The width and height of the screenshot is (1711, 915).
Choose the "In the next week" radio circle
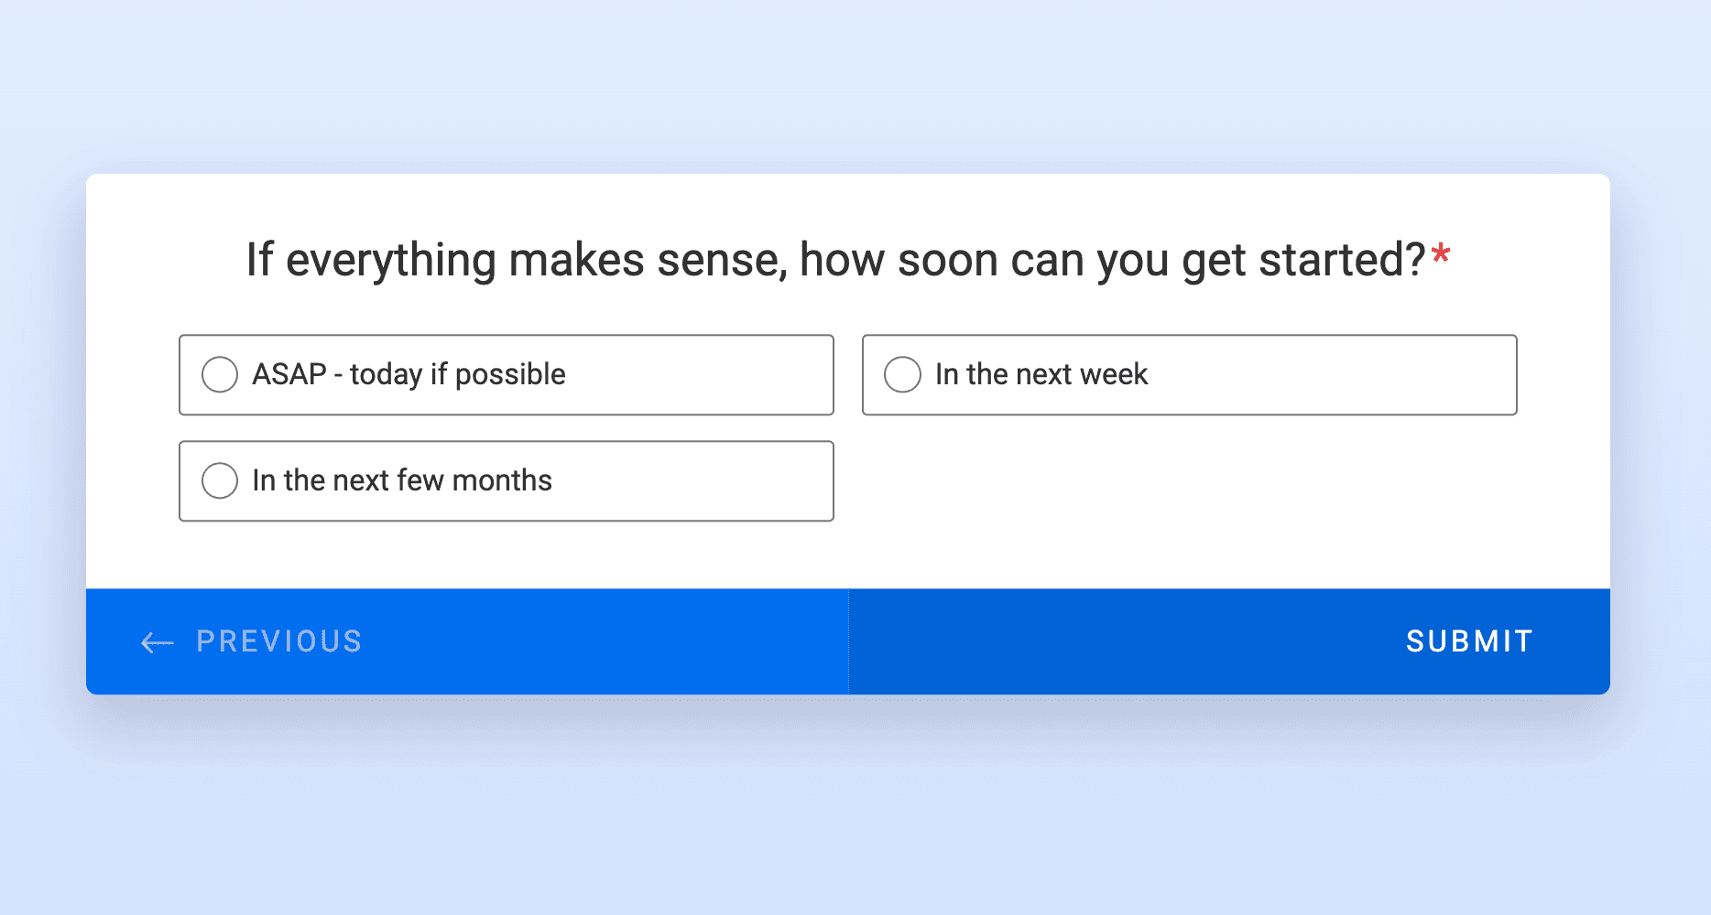click(902, 374)
